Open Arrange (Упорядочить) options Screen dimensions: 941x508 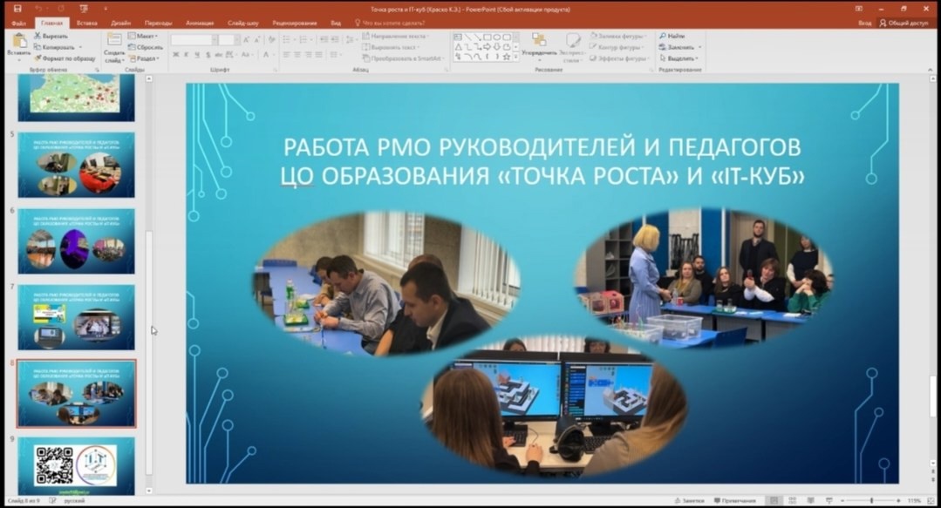pyautogui.click(x=539, y=46)
